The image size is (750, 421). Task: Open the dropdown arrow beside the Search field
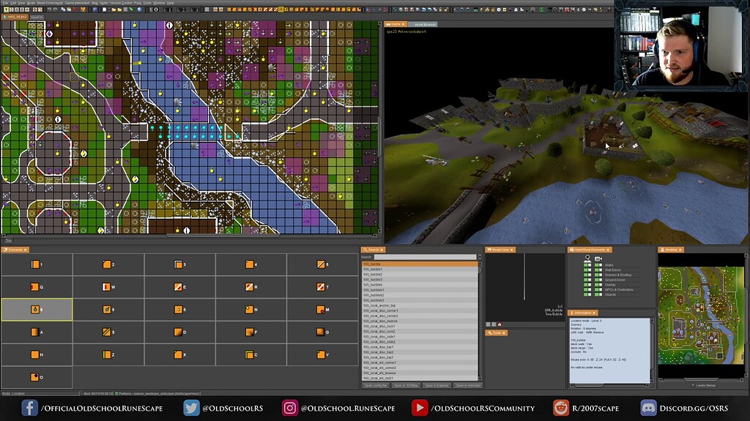coord(480,257)
